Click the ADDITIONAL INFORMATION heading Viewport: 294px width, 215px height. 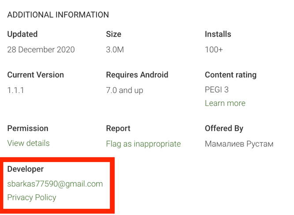[x=58, y=15]
